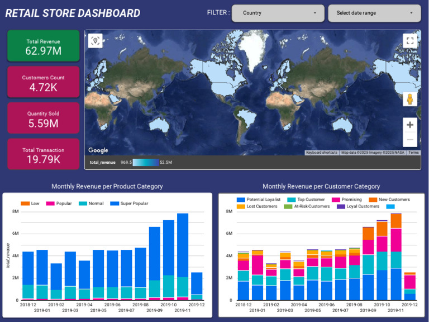Screen dimensions: 429x322
Task: Click the left Australia on the map
Action: pos(160,125)
